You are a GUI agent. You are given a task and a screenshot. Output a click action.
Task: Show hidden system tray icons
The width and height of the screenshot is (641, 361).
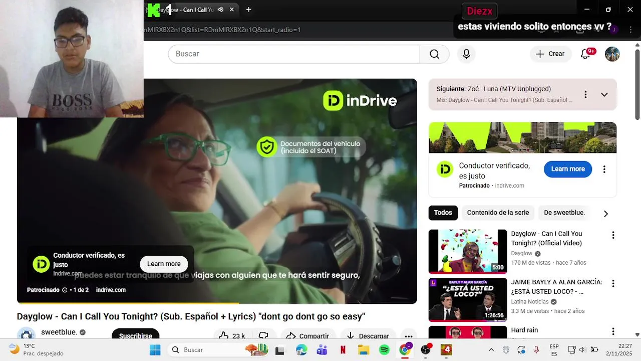491,349
